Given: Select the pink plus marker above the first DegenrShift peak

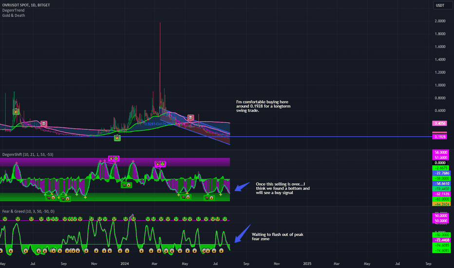Looking at the screenshot, I should [17, 163].
